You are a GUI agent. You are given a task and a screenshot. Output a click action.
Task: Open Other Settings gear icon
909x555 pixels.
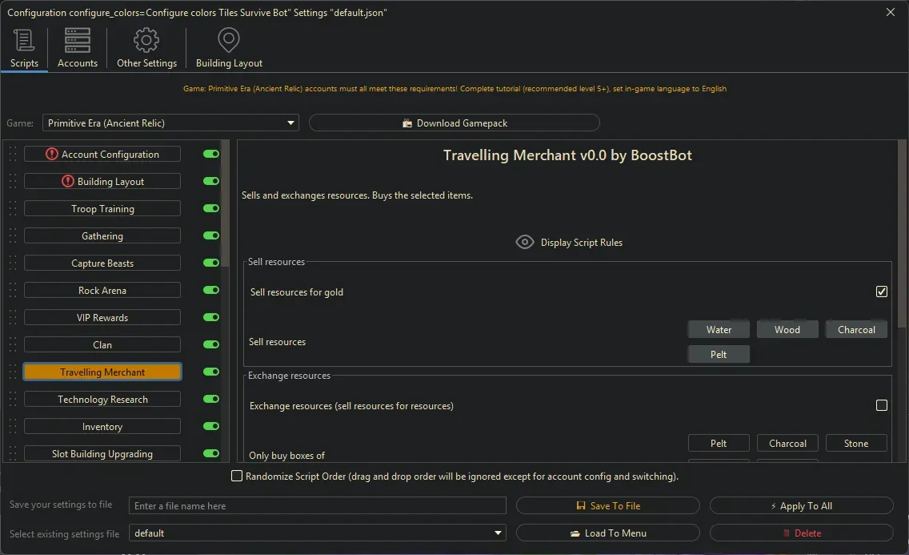[146, 40]
